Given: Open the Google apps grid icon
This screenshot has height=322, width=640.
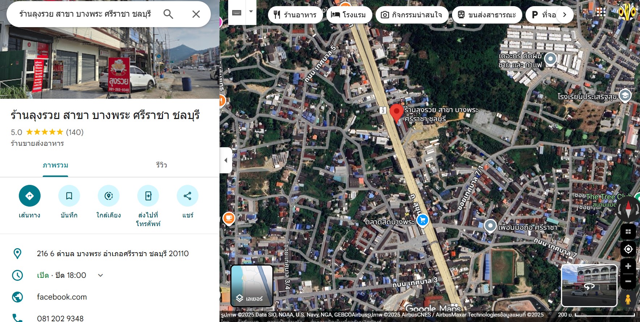Looking at the screenshot, I should point(601,12).
